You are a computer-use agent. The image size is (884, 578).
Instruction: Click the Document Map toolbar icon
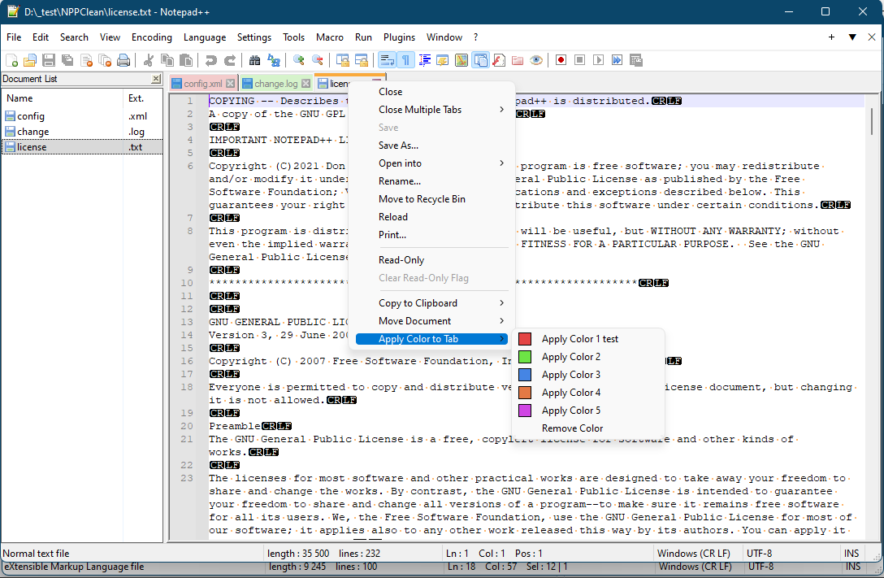point(461,59)
